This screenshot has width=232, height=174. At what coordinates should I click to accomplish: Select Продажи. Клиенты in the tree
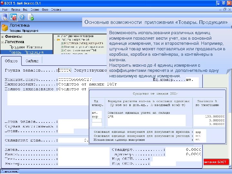point(26,47)
